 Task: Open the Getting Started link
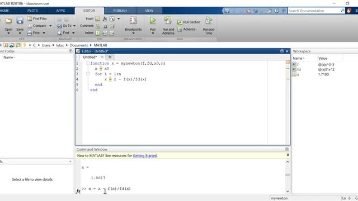[145, 156]
